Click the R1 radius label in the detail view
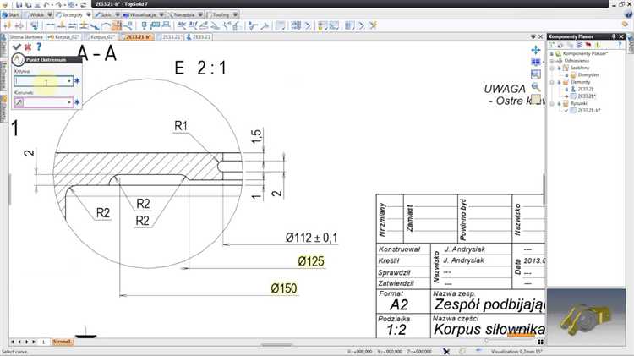The image size is (634, 356). pos(181,126)
